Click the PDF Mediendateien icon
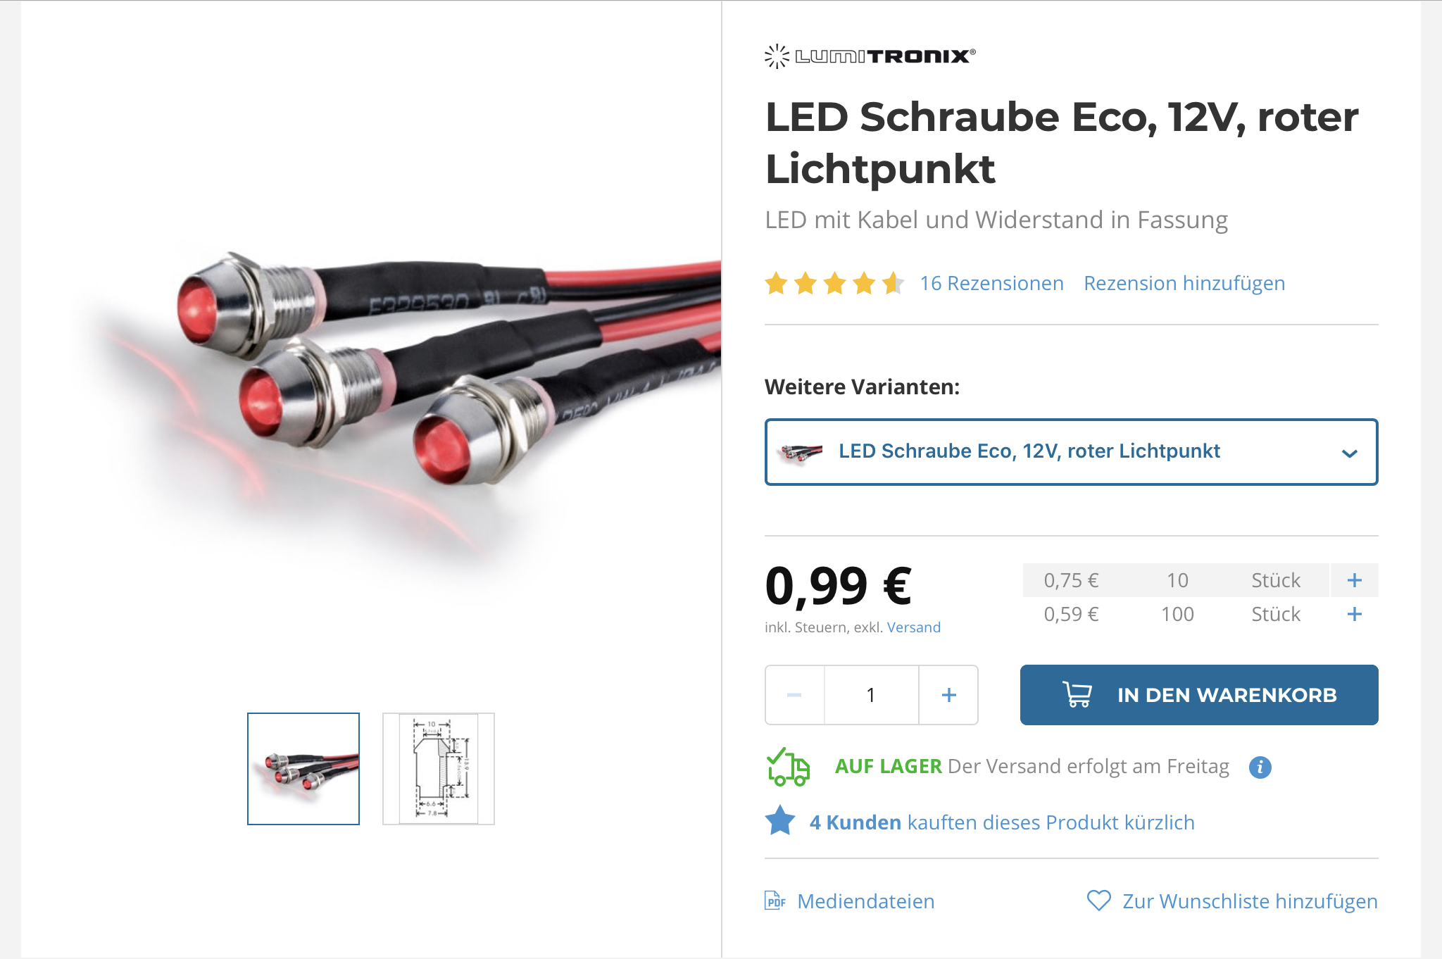The image size is (1442, 959). [775, 901]
